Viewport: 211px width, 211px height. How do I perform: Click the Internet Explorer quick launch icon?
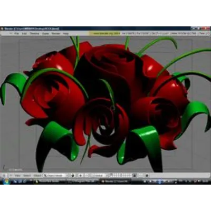point(25,181)
